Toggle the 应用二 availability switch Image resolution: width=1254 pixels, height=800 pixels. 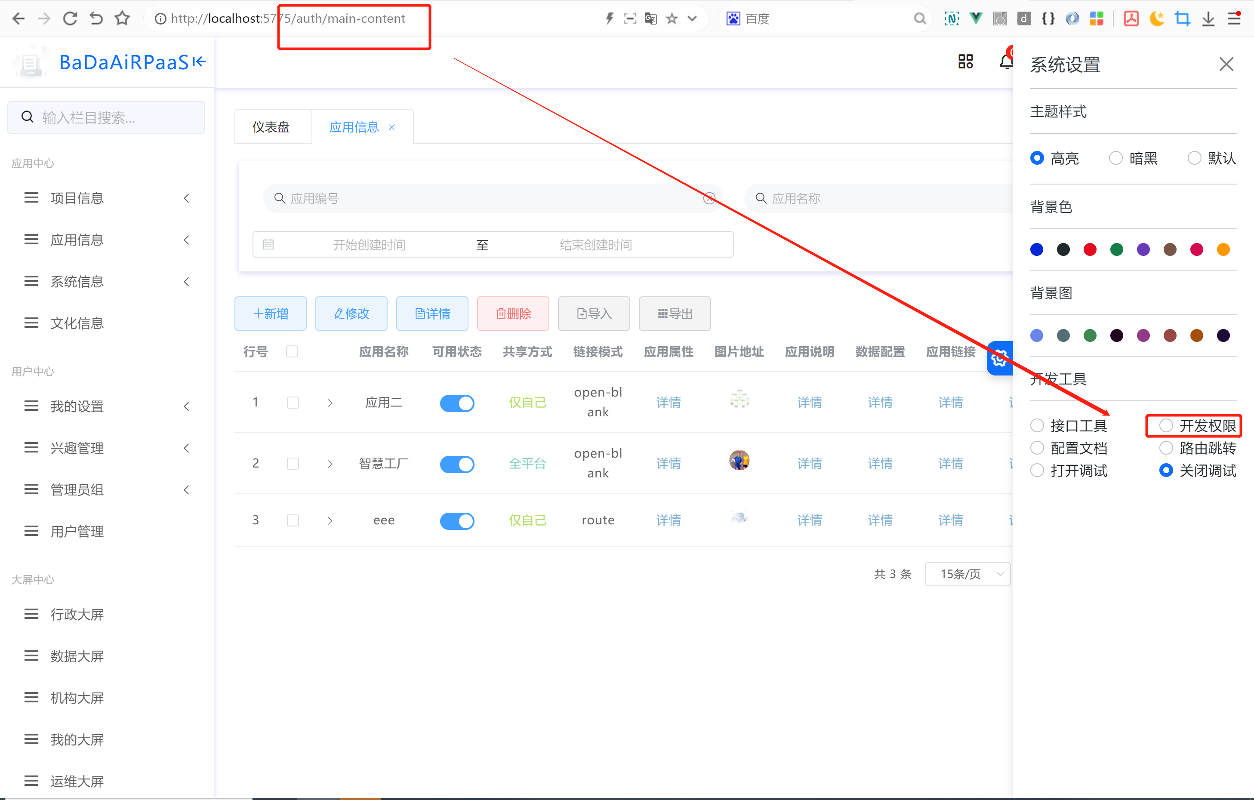[457, 403]
